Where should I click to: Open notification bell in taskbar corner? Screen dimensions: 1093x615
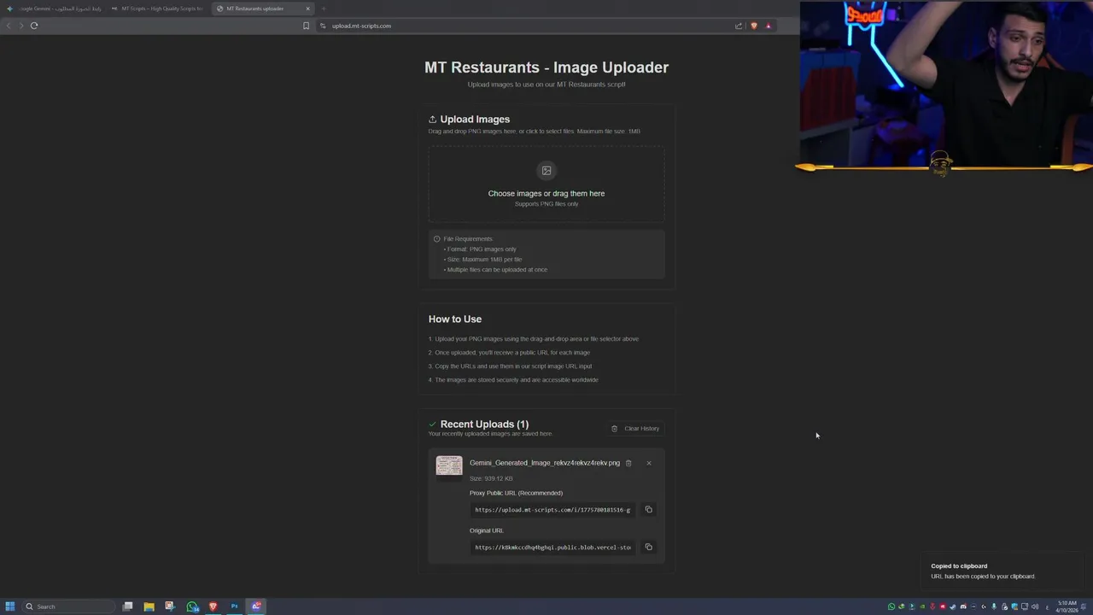tap(1084, 606)
